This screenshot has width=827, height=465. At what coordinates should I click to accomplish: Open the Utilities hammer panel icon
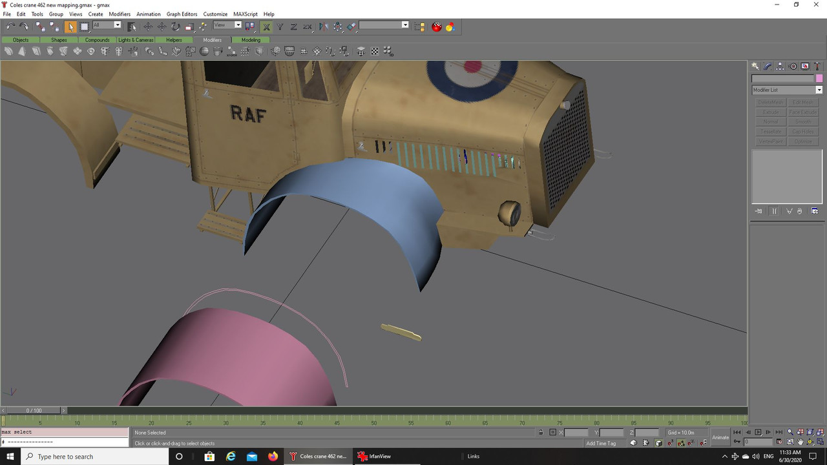coord(818,67)
